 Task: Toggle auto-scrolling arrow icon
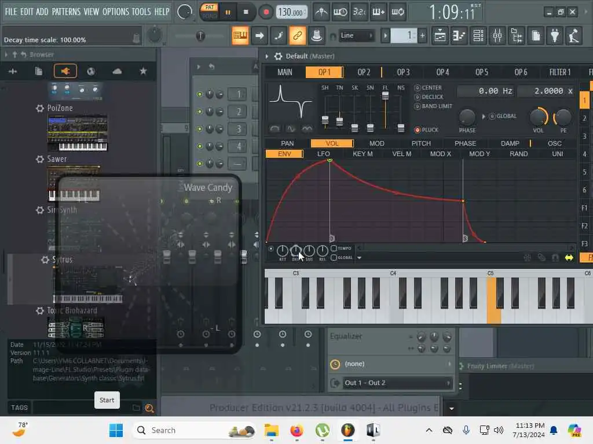click(x=259, y=35)
